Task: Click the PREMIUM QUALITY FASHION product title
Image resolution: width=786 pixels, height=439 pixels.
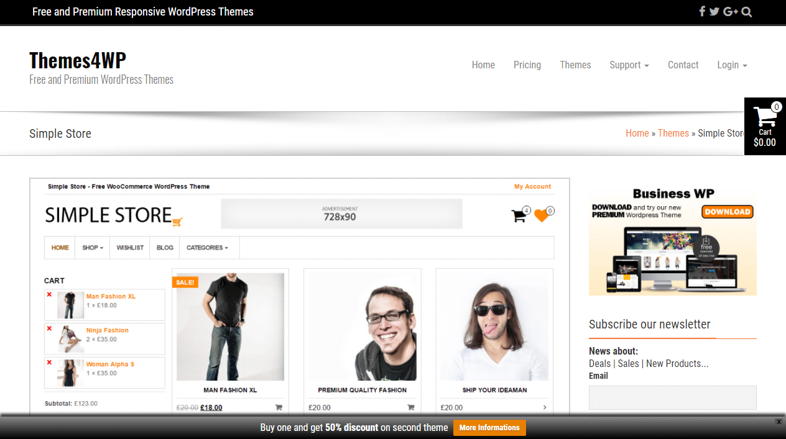Action: click(362, 390)
